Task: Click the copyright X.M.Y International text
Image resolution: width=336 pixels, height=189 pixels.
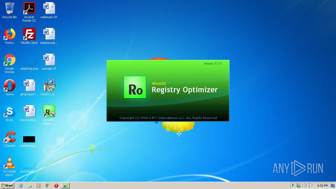Action: [168, 118]
